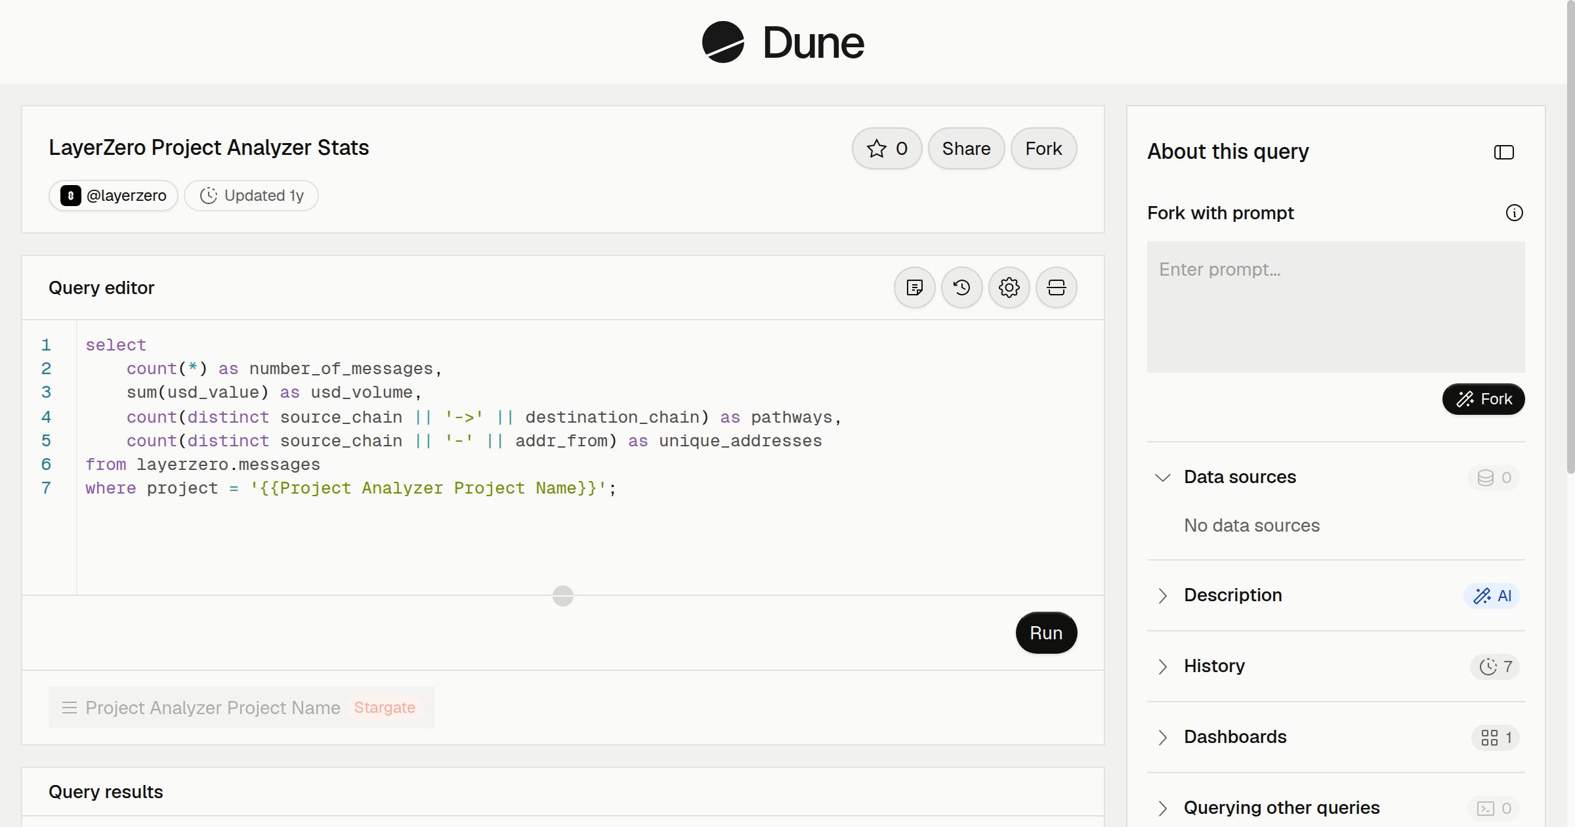Viewport: 1575px width, 827px height.
Task: Expand the Description section
Action: [x=1162, y=595]
